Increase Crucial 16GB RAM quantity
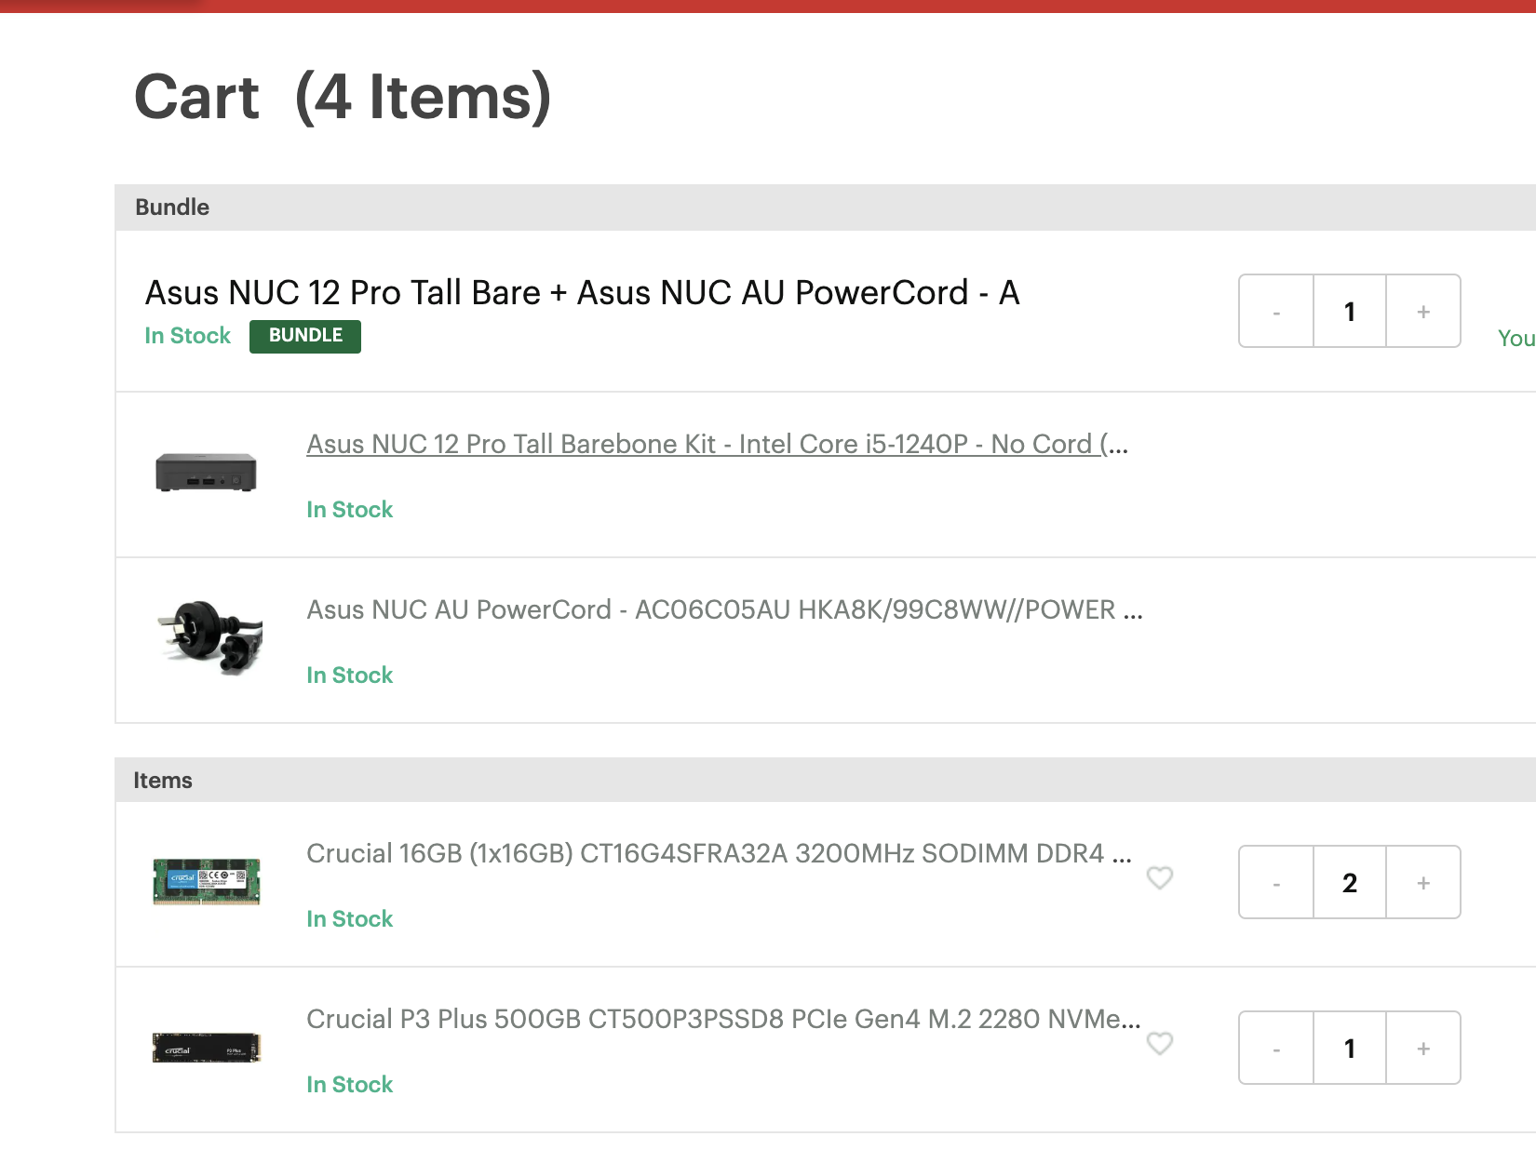1536x1163 pixels. 1422,883
